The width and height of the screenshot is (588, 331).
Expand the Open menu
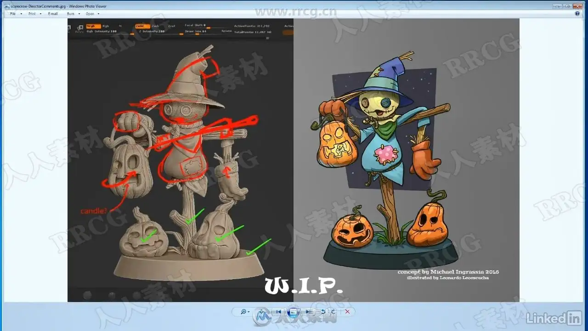(92, 14)
